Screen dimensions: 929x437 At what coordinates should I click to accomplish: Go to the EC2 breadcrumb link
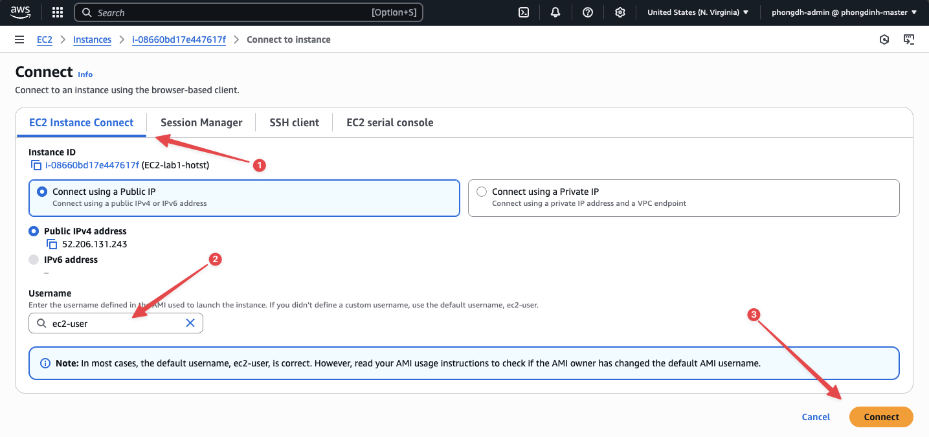point(45,39)
